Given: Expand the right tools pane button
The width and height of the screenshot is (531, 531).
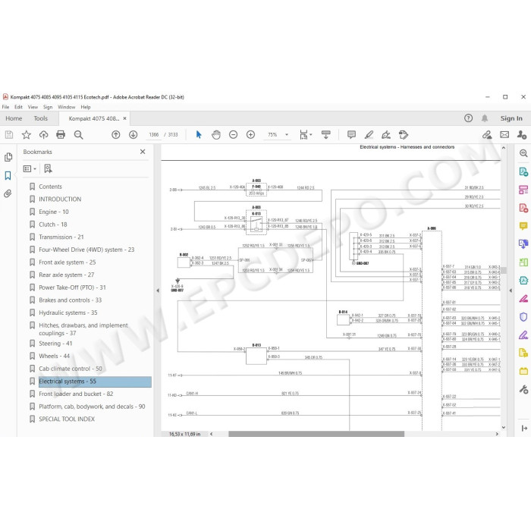Looking at the screenshot, I should [x=524, y=429].
